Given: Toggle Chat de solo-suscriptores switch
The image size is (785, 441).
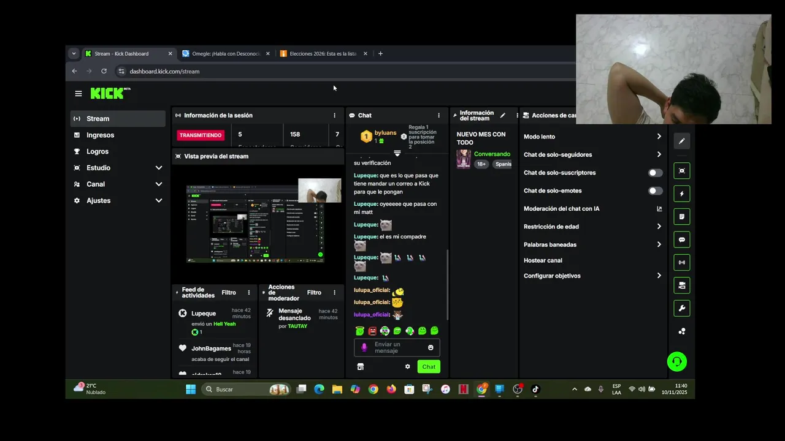Looking at the screenshot, I should tap(656, 173).
